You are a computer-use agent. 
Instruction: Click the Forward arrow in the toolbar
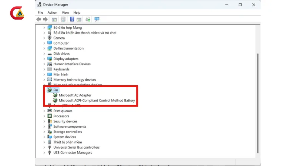pos(46,19)
